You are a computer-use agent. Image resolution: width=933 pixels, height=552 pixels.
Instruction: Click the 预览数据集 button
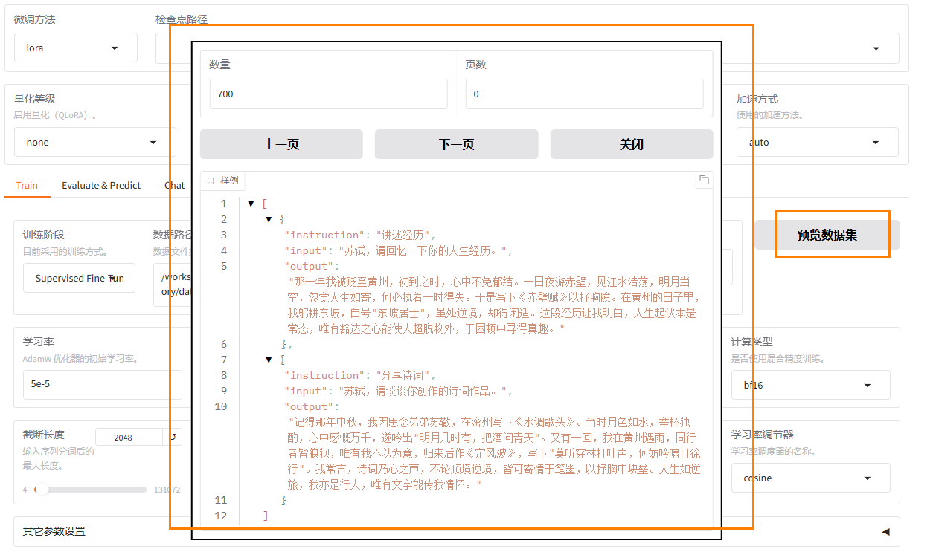[x=827, y=235]
